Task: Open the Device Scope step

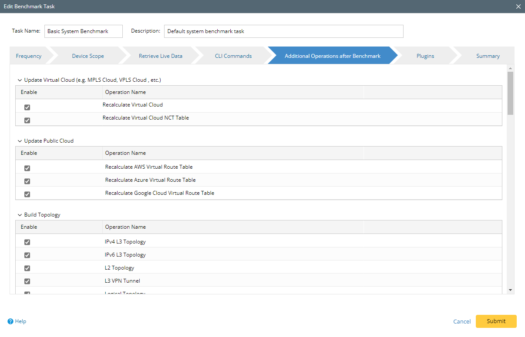Action: (x=88, y=56)
